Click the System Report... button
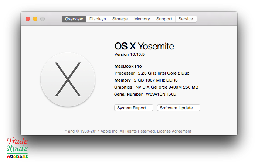This screenshot has height=165, width=258. [134, 108]
